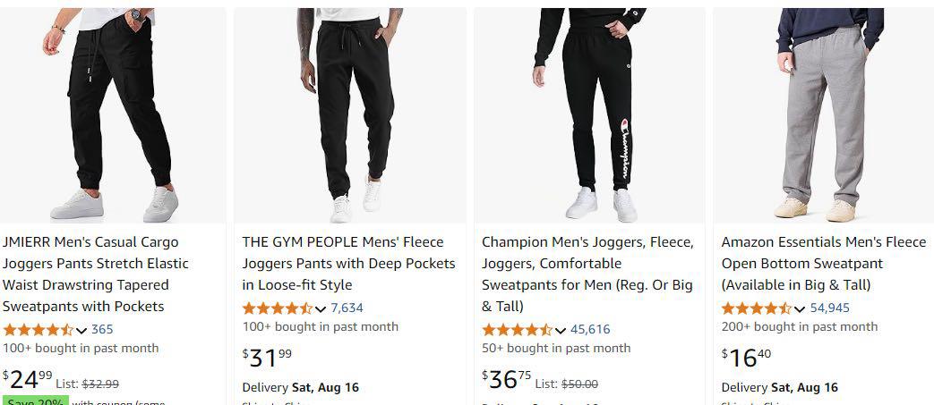Image resolution: width=934 pixels, height=405 pixels.
Task: Open Champion Men's Joggers product title
Action: (587, 274)
